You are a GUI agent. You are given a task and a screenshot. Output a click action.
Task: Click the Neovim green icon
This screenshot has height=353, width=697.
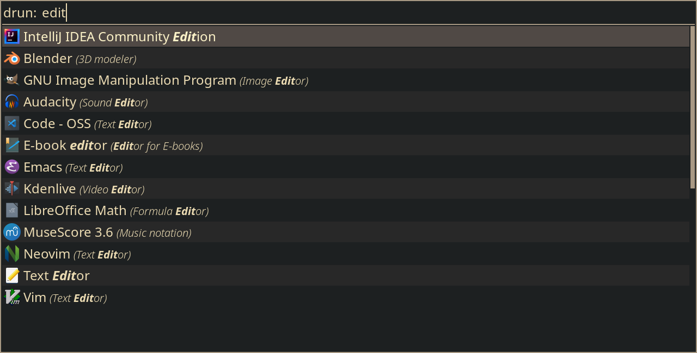12,254
